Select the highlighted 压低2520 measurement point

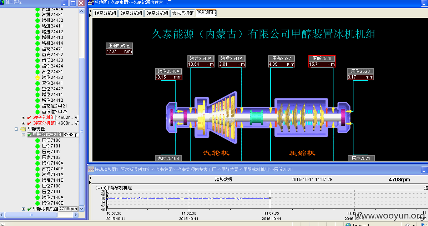pyautogui.click(x=322, y=61)
